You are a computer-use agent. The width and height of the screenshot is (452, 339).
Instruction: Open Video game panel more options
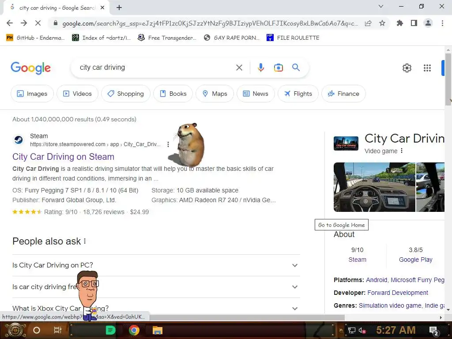click(402, 151)
